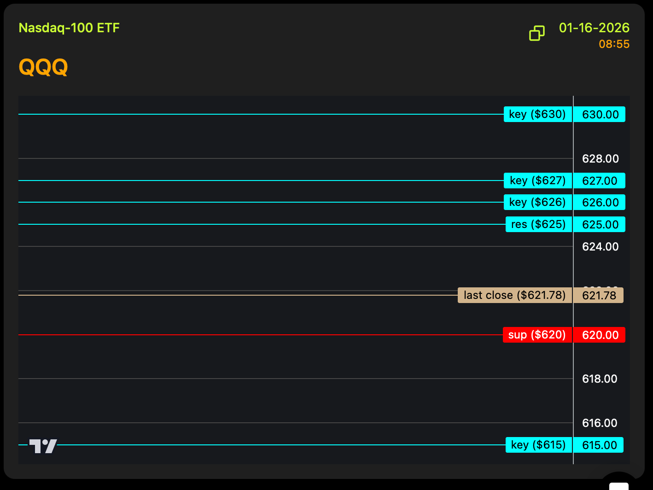Click the TradingView logo icon

click(43, 446)
